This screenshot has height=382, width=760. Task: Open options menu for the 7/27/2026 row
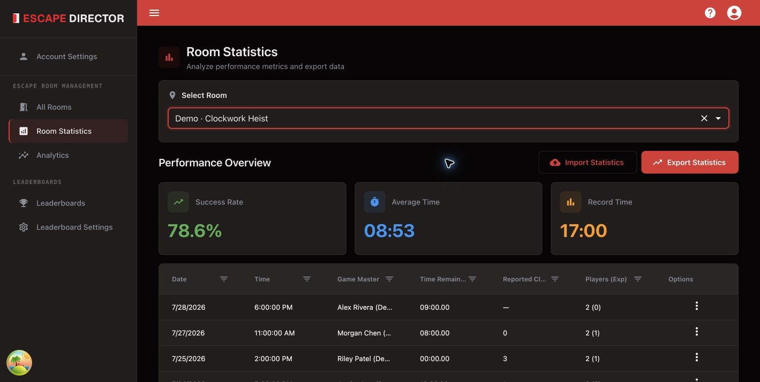[x=696, y=332]
